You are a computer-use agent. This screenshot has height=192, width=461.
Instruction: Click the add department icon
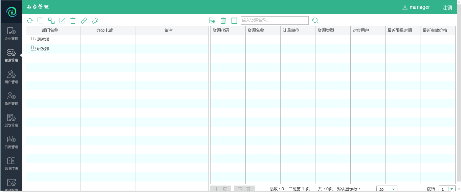coord(41,21)
